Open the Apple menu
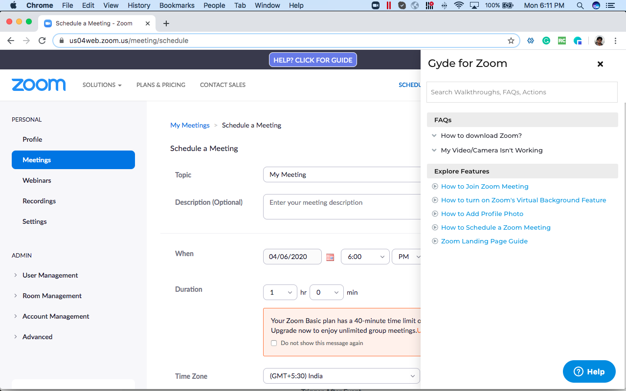The image size is (626, 391). tap(13, 5)
